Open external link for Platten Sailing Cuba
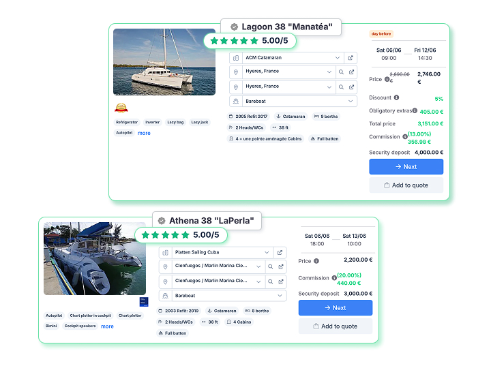The width and height of the screenshot is (491, 368). tap(280, 252)
